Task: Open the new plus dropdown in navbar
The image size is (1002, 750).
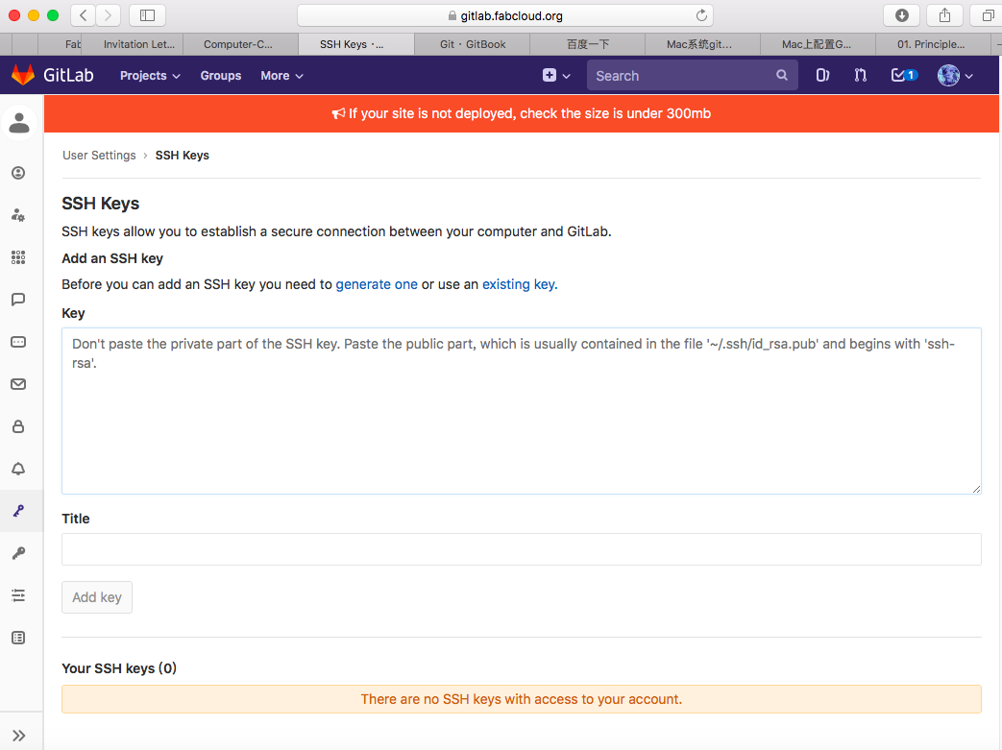Action: click(x=556, y=75)
